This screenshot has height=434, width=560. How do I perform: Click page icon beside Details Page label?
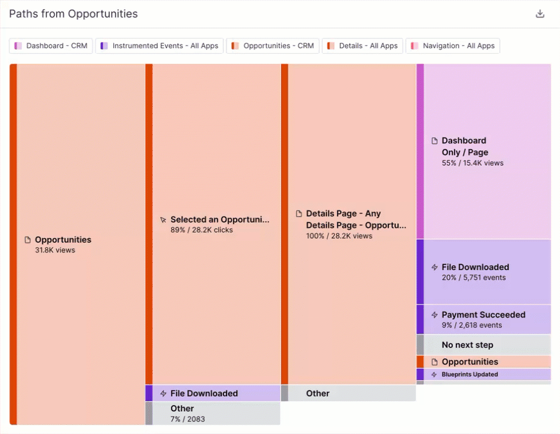(299, 214)
